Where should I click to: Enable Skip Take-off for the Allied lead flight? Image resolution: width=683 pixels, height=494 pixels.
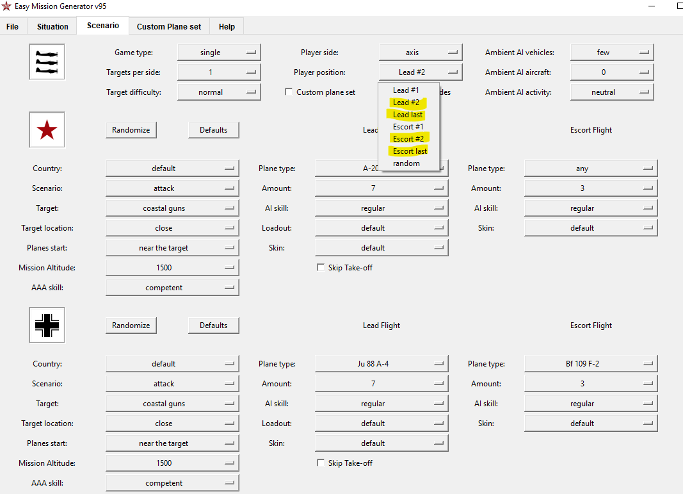click(321, 268)
